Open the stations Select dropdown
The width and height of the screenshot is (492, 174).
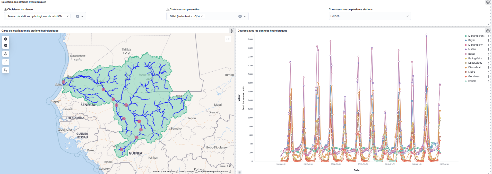pos(369,16)
